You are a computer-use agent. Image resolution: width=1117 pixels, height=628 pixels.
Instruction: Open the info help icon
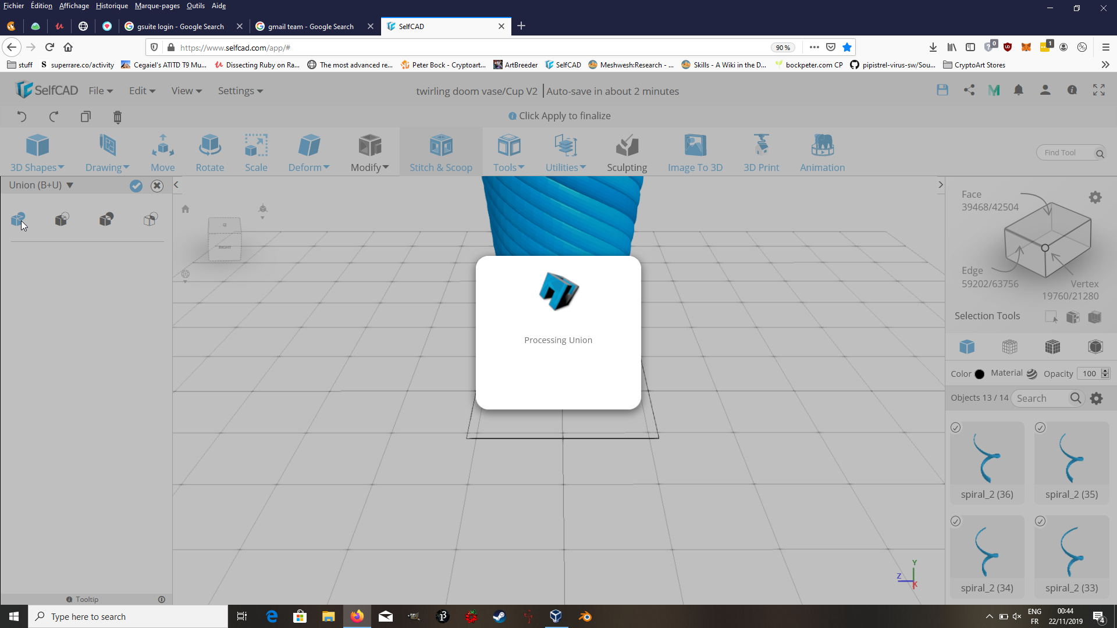tap(1072, 90)
